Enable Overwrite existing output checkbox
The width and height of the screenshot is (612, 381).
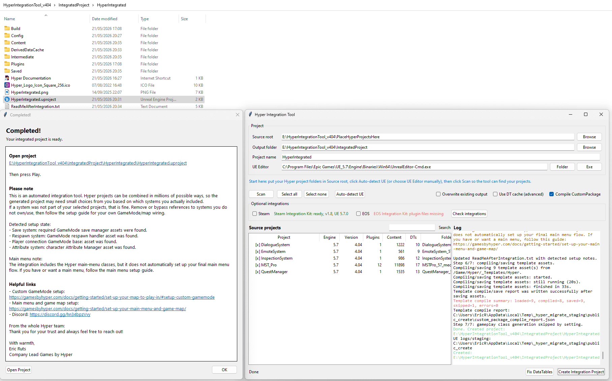coord(438,194)
